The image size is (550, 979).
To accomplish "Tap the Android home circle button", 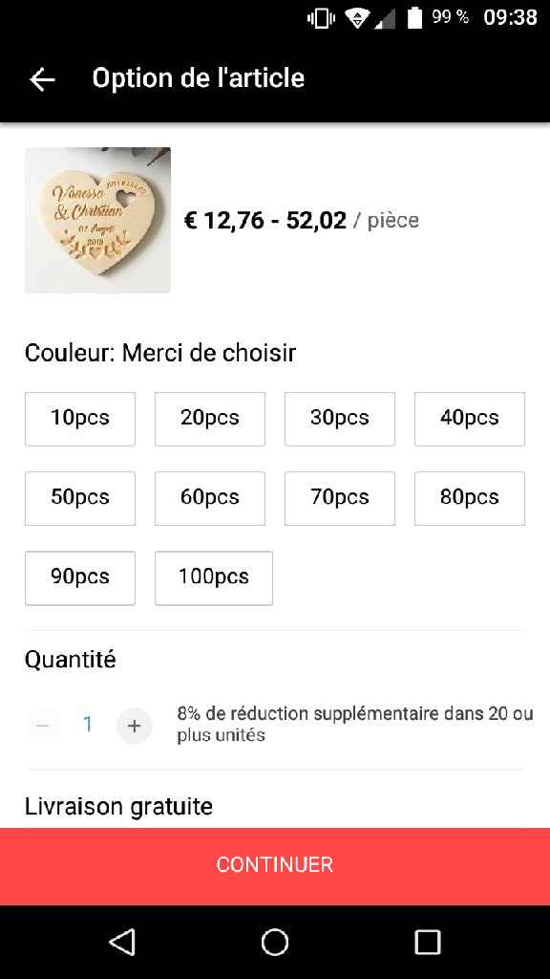I will click(275, 942).
